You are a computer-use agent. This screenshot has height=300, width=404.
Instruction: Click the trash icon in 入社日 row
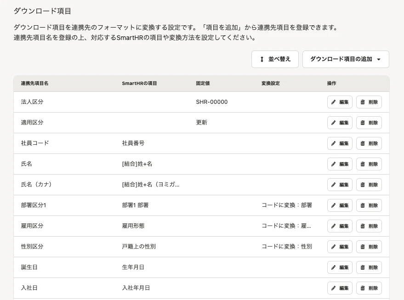tap(363, 288)
